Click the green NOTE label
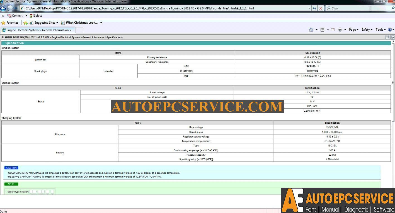 (x=11, y=184)
